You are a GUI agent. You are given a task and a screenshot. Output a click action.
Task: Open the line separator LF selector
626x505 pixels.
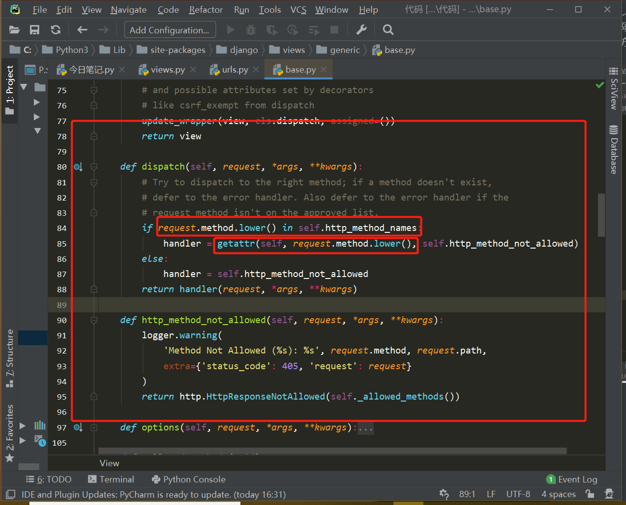[491, 494]
